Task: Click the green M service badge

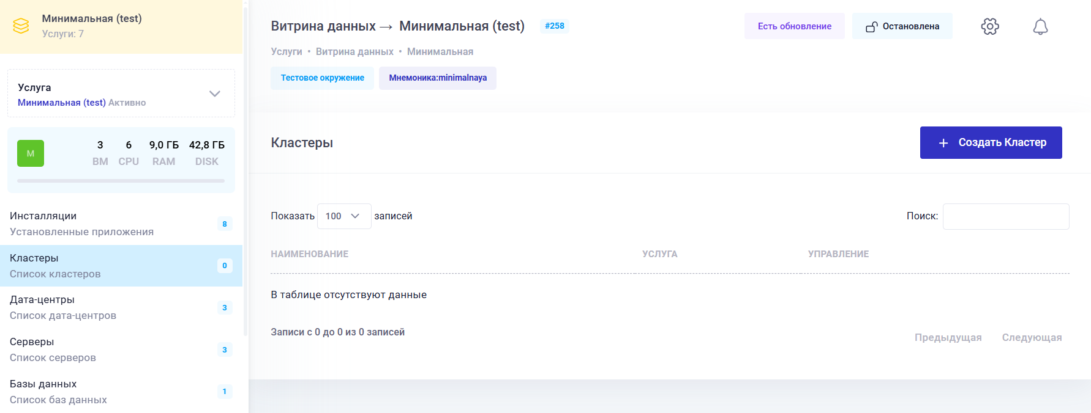Action: [31, 153]
